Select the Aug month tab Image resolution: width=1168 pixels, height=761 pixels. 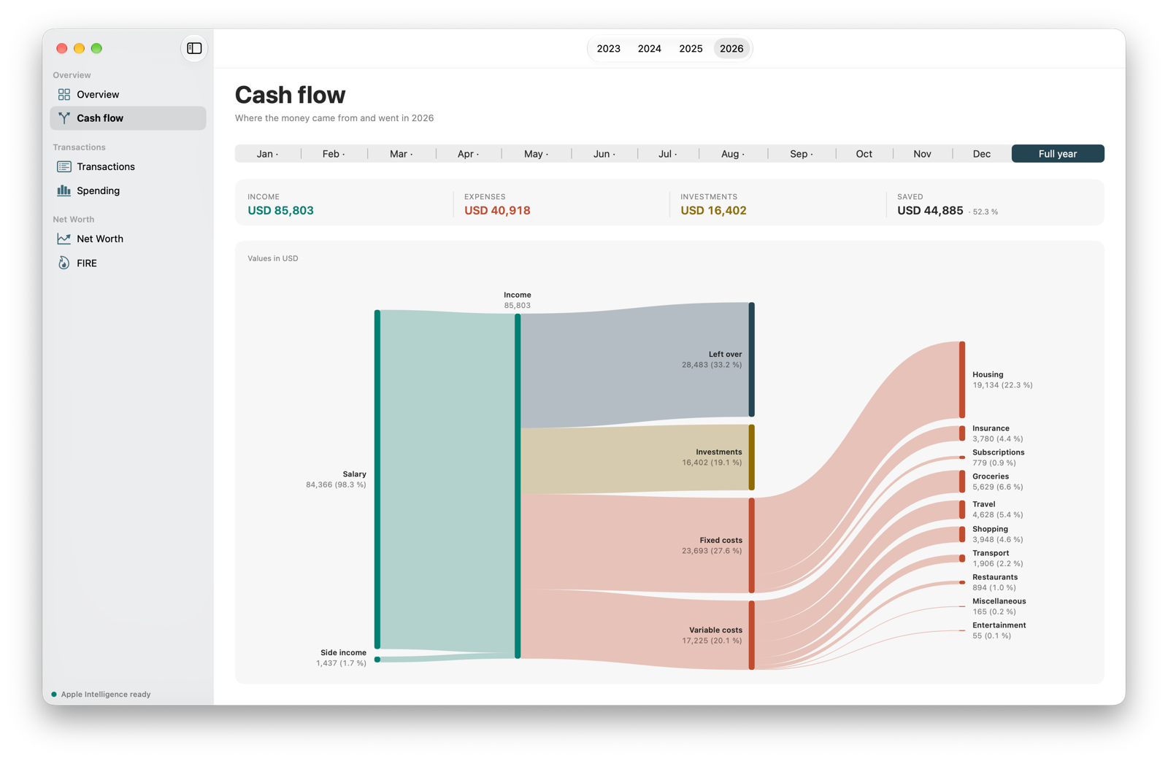[x=733, y=154]
